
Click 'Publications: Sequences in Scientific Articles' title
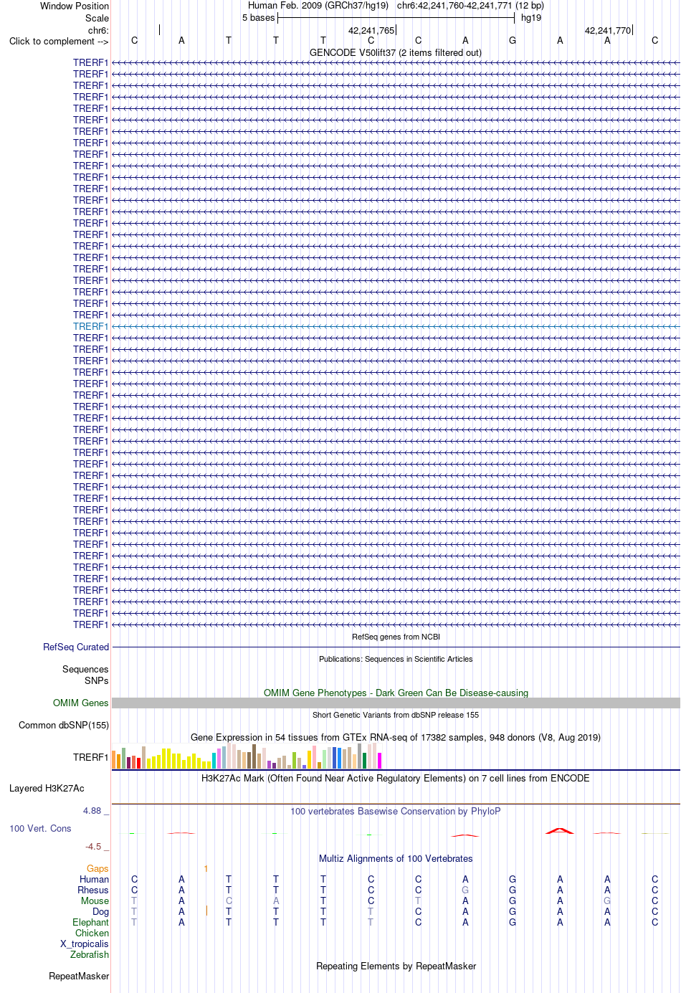(x=396, y=659)
